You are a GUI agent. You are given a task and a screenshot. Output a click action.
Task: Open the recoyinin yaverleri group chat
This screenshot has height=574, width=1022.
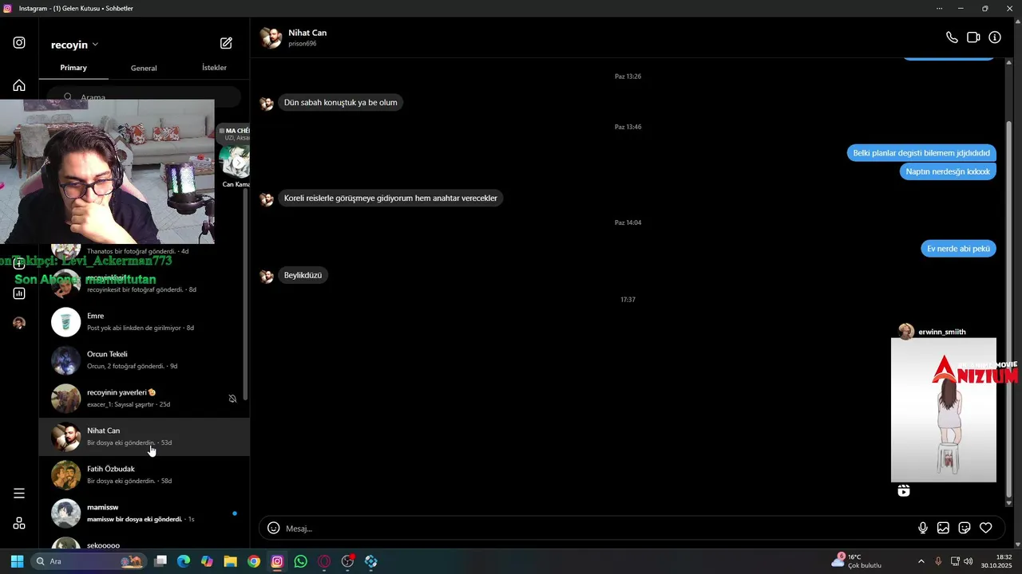[145, 399]
